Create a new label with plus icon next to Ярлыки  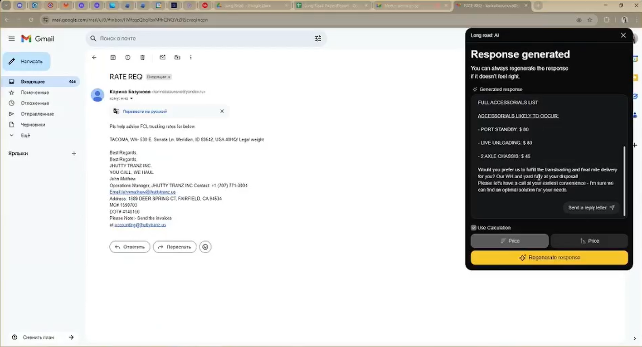74,153
